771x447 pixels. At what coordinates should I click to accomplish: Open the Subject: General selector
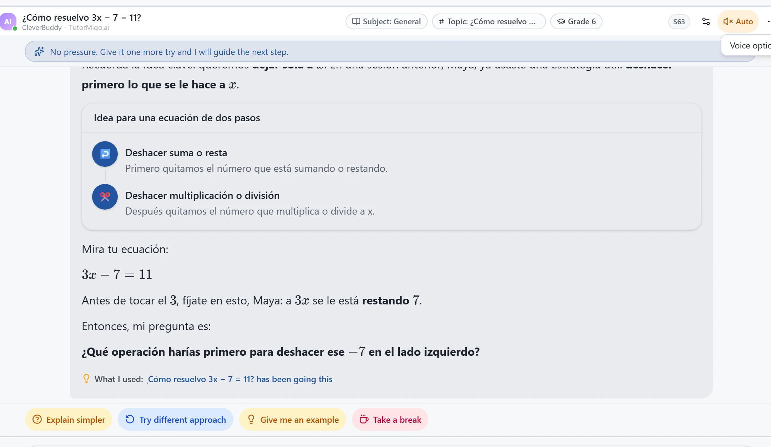click(386, 21)
